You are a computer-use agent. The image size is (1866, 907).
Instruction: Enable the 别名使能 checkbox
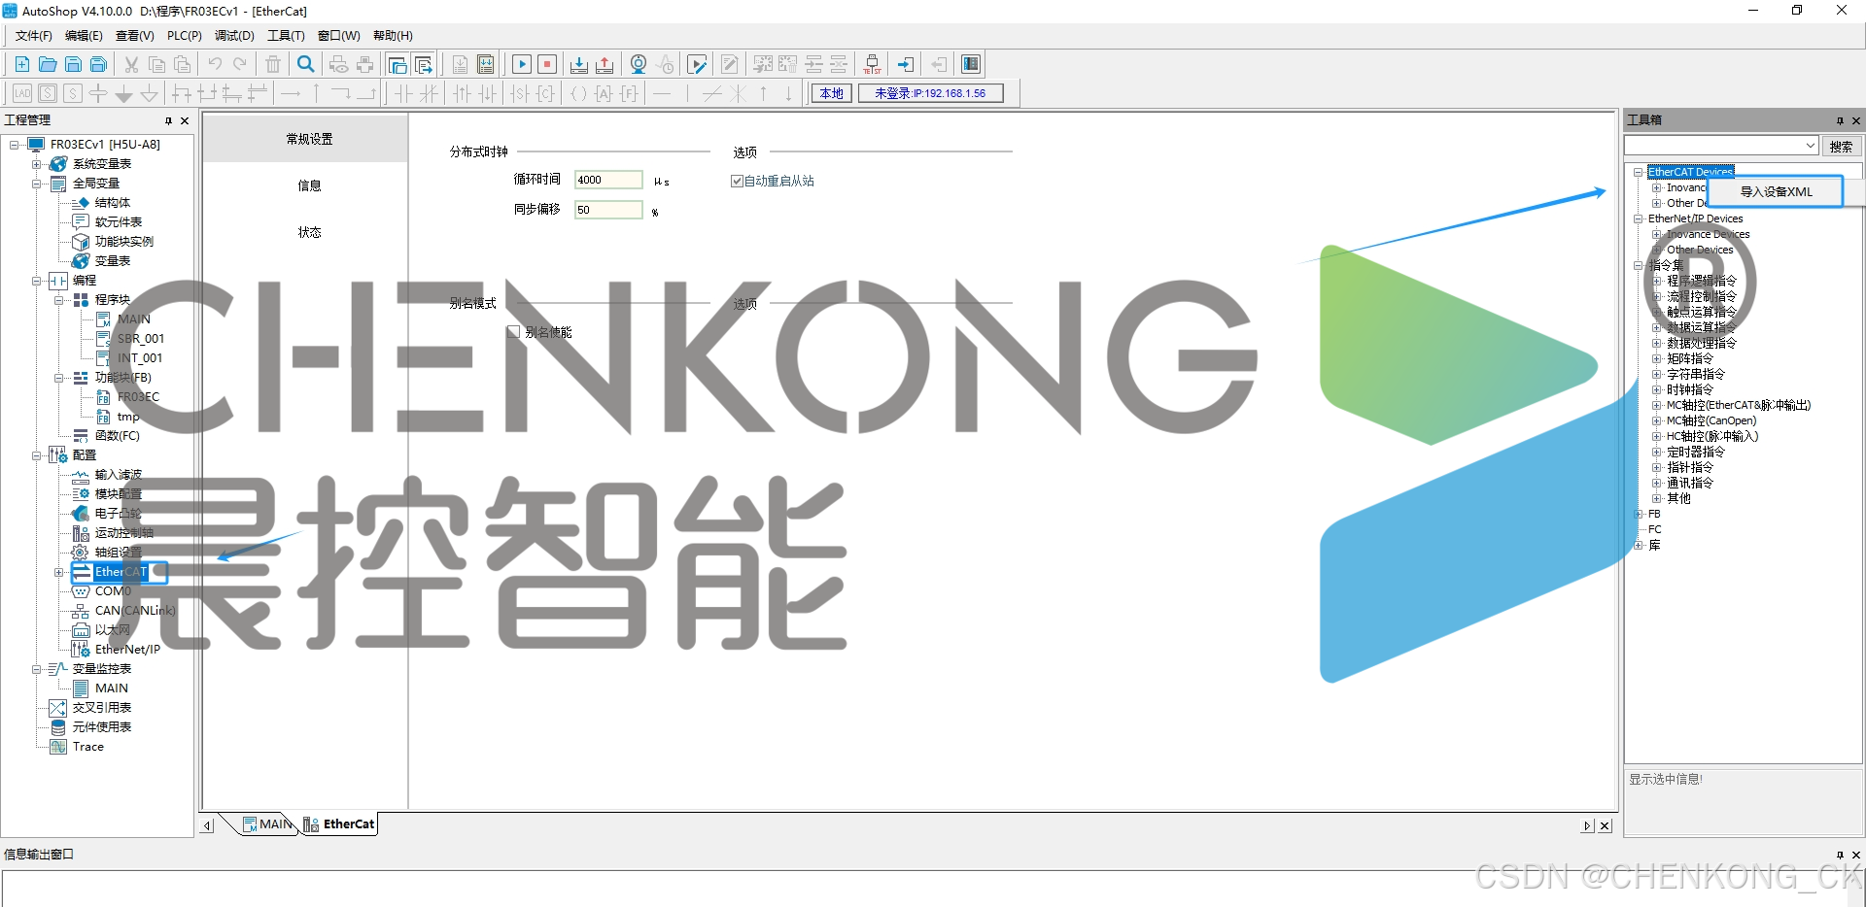513,332
